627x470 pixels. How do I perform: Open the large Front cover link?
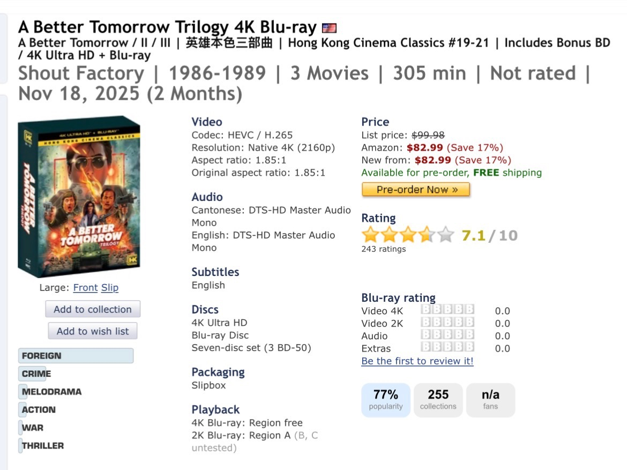click(x=85, y=288)
